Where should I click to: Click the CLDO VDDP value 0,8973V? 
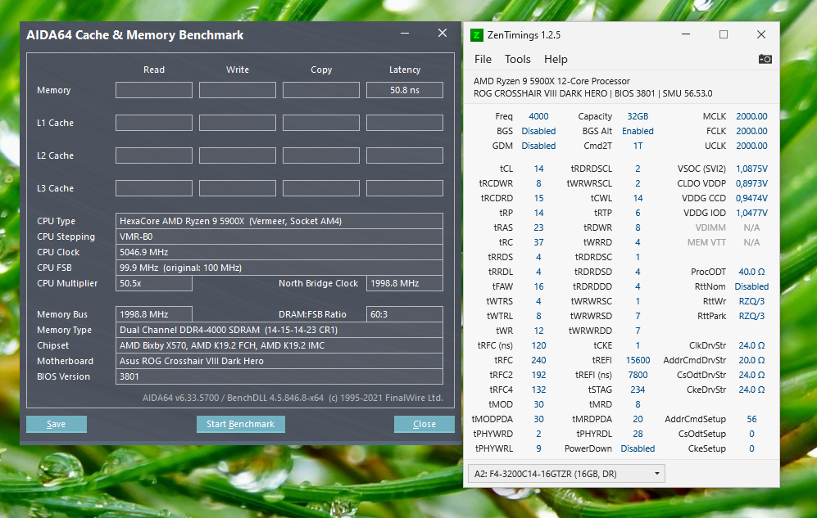(751, 183)
